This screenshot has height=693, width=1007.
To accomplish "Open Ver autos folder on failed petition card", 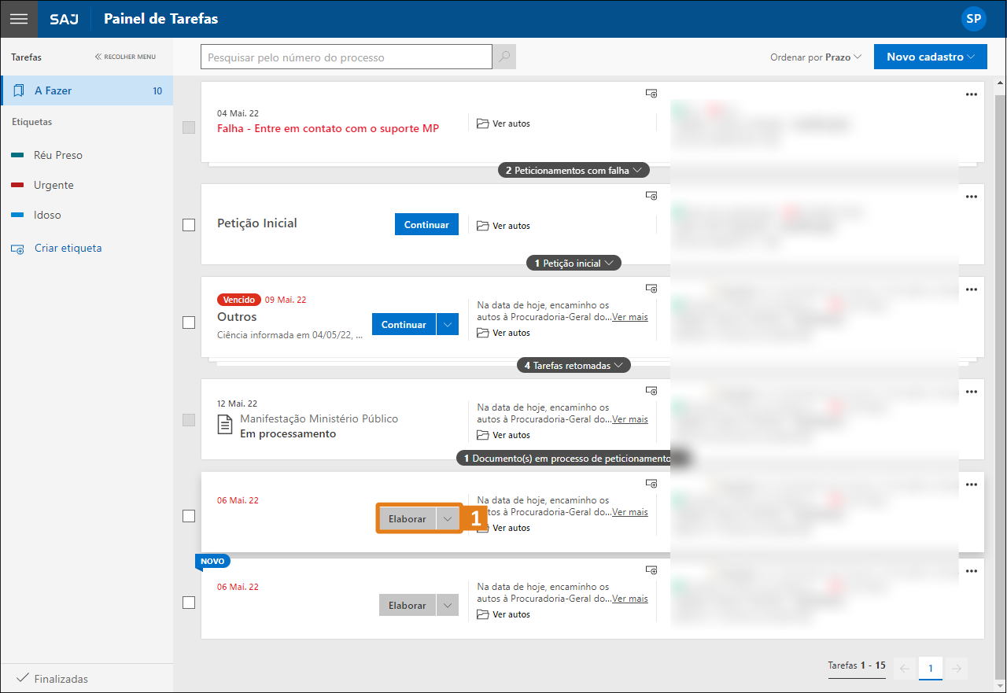I will pos(503,123).
